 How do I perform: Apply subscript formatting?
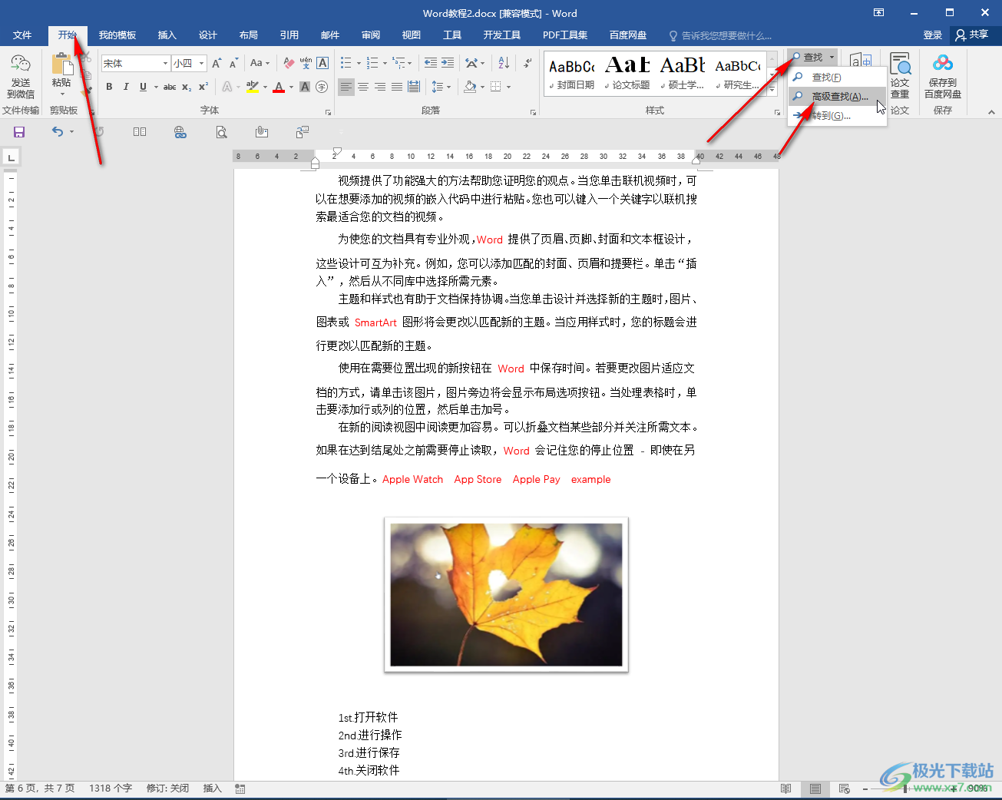click(x=187, y=87)
